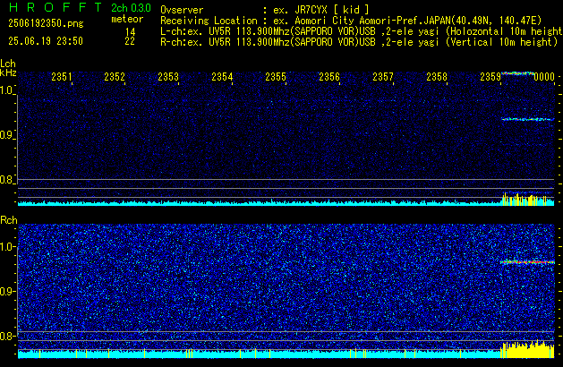
Task: Click the L-ch UV5R description line
Action: (362, 31)
